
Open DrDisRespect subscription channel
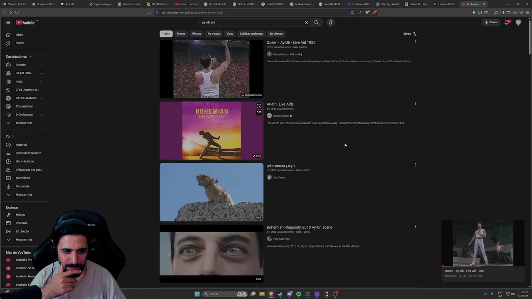(25, 115)
